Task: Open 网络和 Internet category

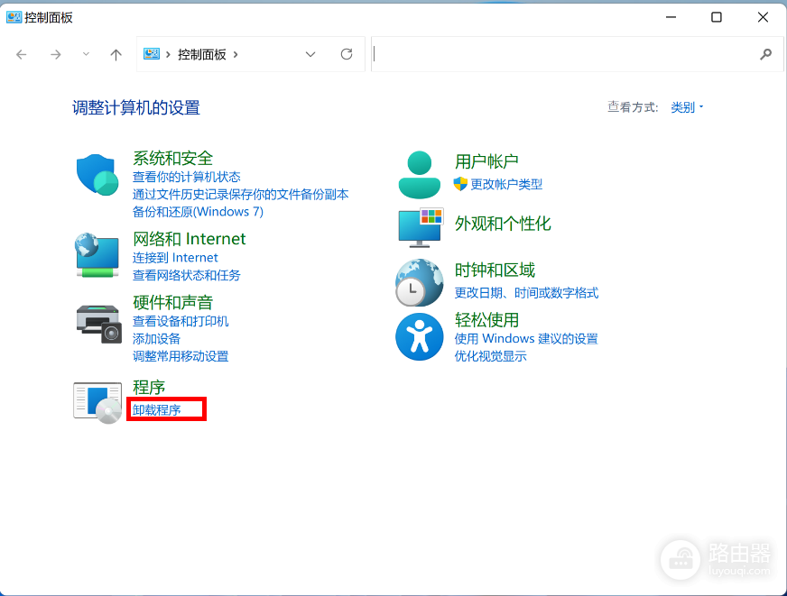Action: tap(190, 239)
